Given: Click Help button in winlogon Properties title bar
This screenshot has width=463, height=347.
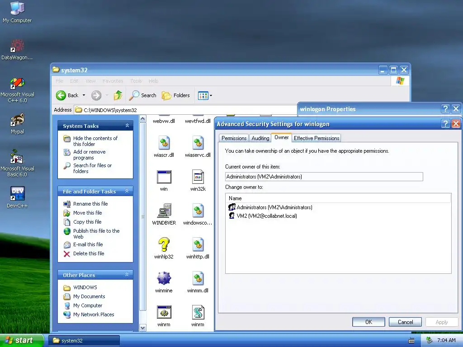Looking at the screenshot, I should coord(445,109).
